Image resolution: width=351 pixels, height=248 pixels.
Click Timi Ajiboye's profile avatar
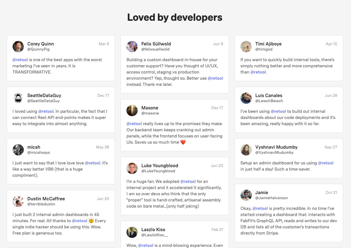click(246, 47)
